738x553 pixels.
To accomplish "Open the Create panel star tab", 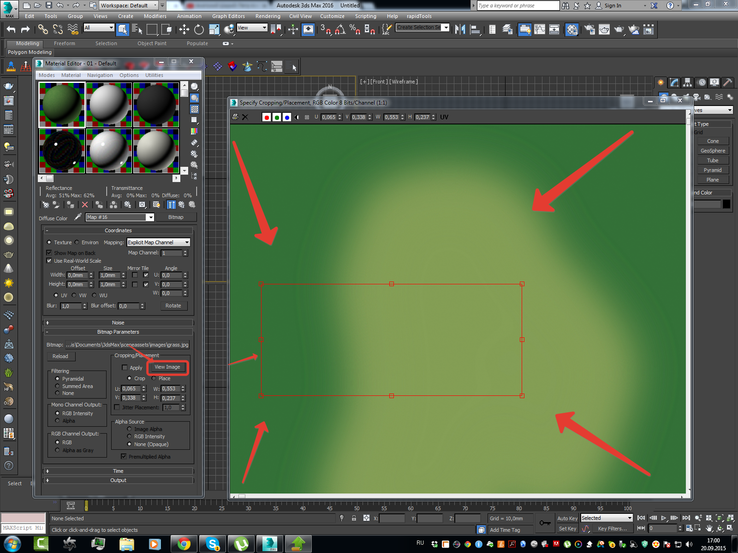I will (661, 82).
